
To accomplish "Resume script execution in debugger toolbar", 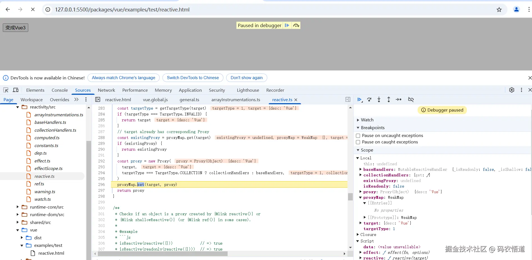I will (x=360, y=100).
